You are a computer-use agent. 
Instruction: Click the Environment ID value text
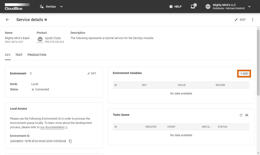click(38, 141)
